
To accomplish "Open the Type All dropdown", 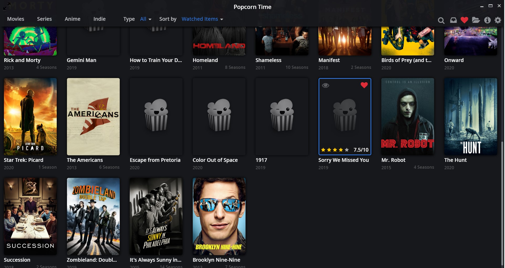I will coord(145,19).
